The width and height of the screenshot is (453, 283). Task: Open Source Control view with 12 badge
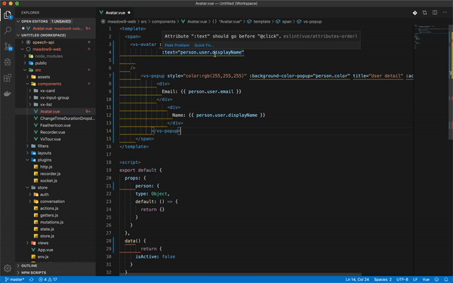point(8,46)
